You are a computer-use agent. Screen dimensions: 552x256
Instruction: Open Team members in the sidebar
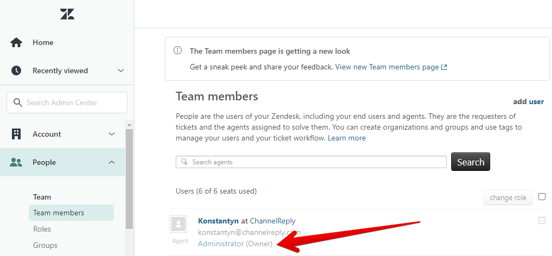[x=71, y=213]
